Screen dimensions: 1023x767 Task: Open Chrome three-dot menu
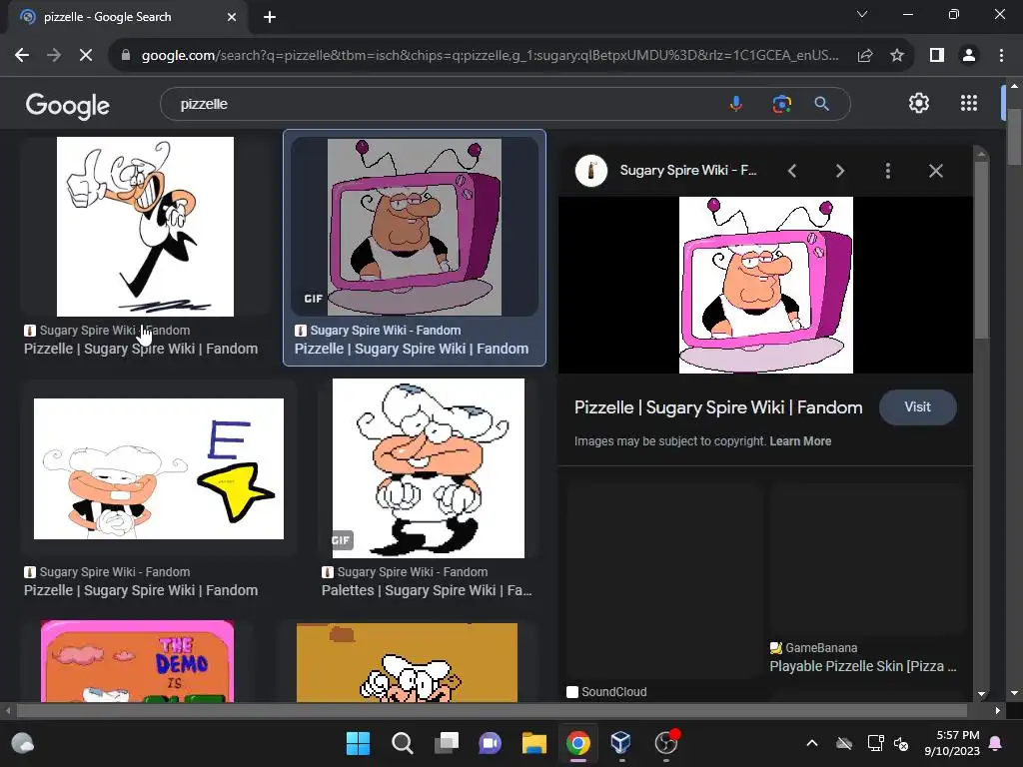(x=1001, y=56)
